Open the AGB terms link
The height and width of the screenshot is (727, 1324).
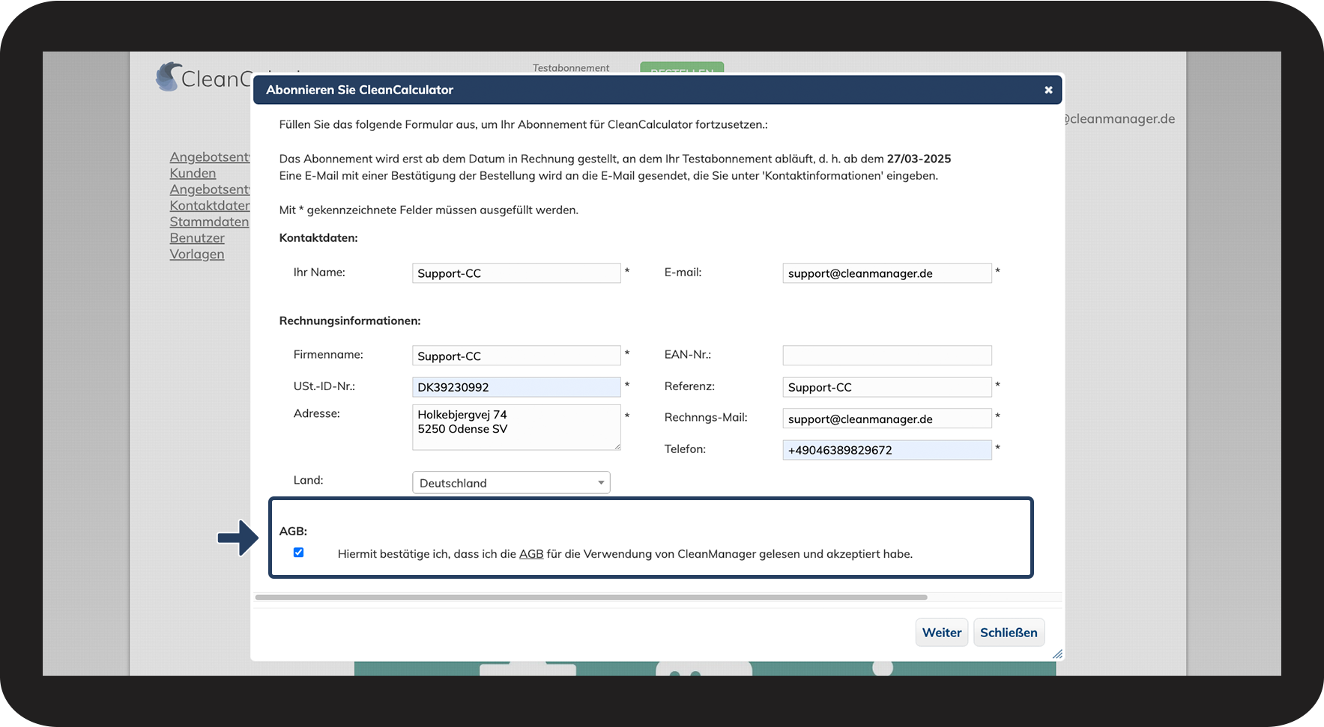pyautogui.click(x=531, y=554)
